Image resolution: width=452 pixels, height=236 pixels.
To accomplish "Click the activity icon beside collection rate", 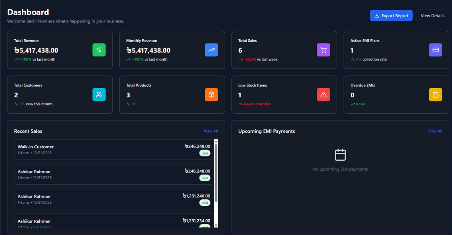I will pos(353,59).
